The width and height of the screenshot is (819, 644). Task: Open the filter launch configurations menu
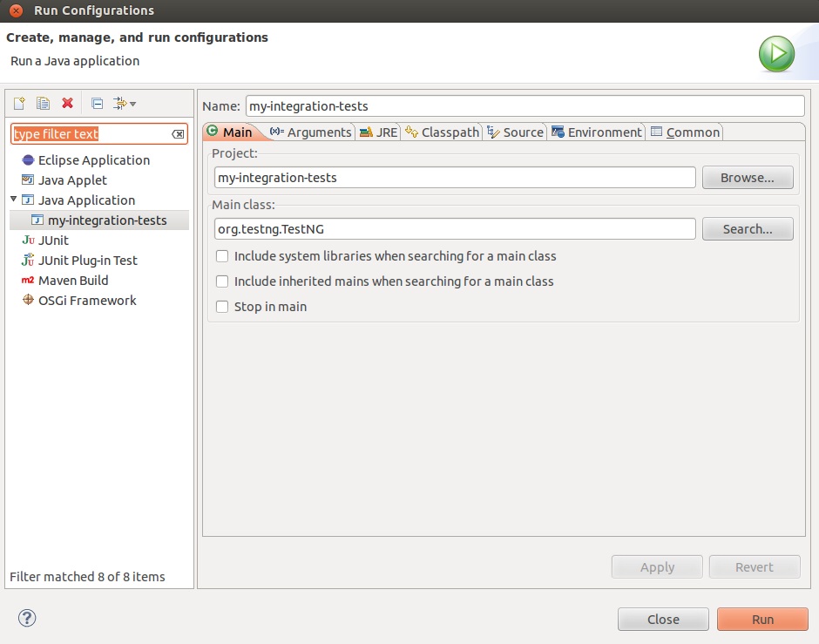click(122, 103)
